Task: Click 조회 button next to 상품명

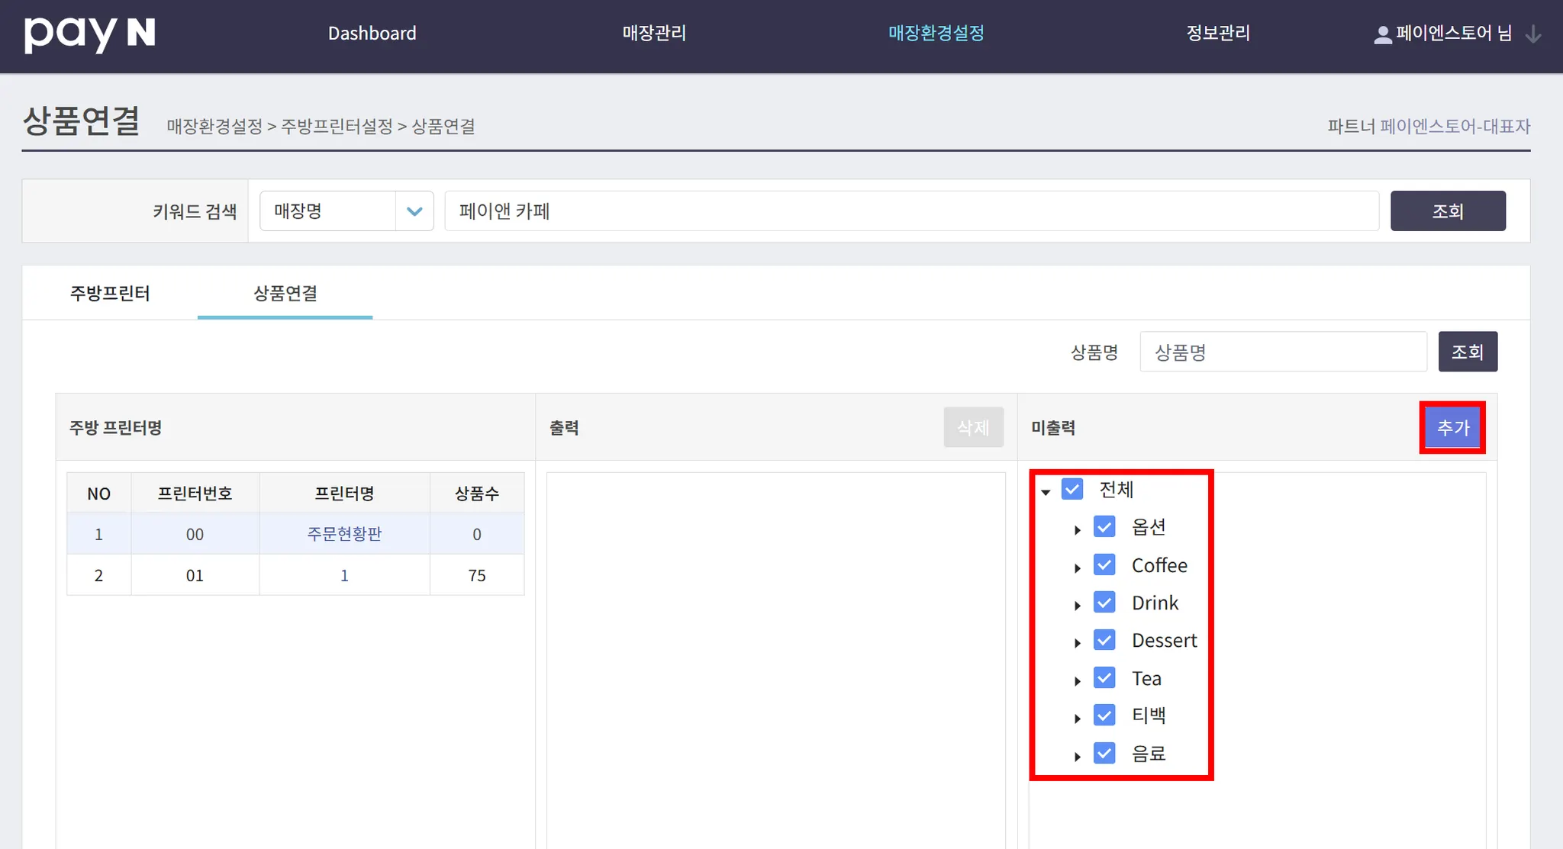Action: (x=1467, y=352)
